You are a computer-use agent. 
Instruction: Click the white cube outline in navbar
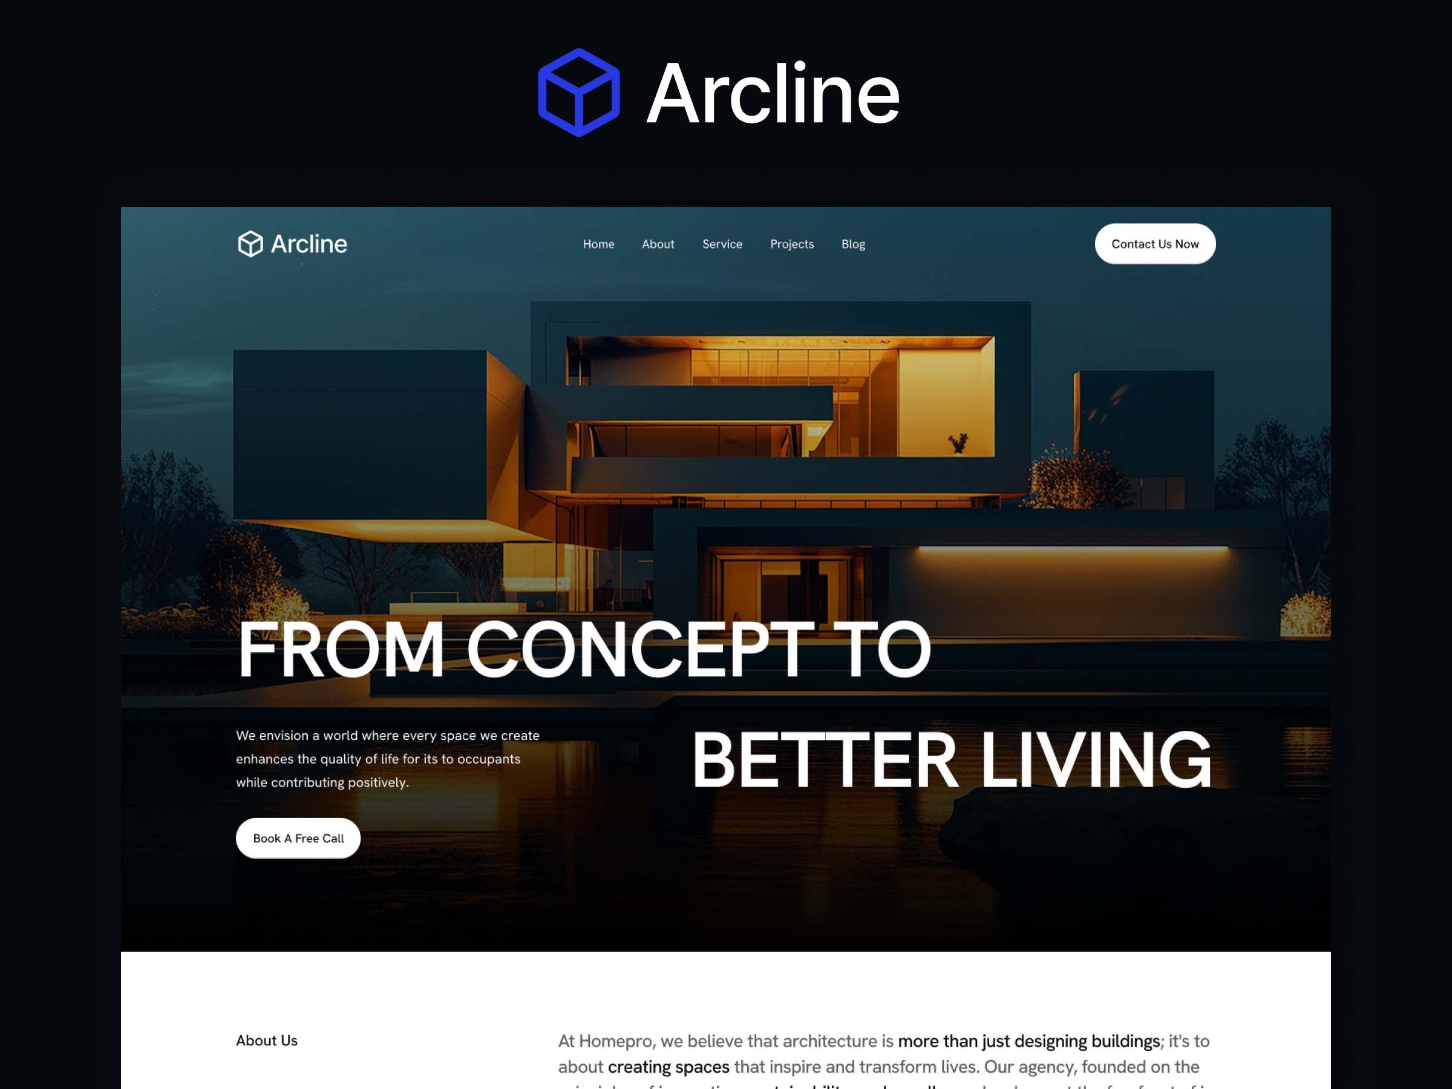(249, 243)
